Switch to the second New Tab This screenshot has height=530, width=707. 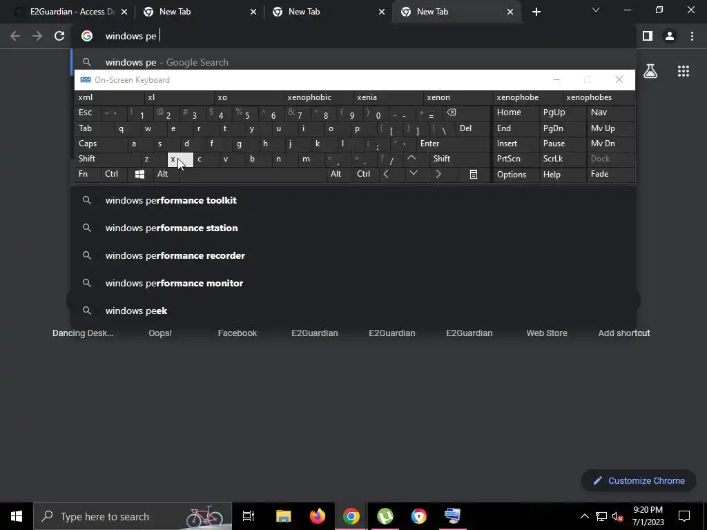coord(328,12)
